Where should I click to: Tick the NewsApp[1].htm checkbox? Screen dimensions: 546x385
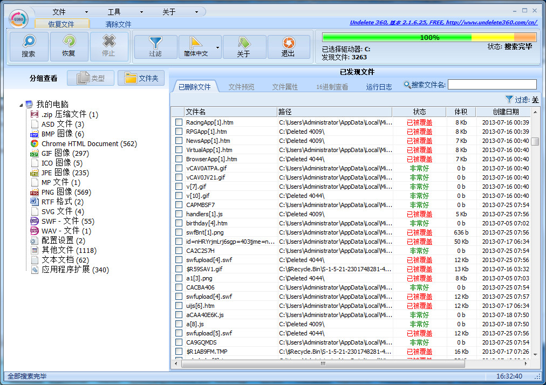(x=179, y=141)
